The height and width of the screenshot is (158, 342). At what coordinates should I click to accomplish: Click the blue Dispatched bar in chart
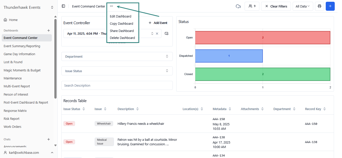(229, 56)
